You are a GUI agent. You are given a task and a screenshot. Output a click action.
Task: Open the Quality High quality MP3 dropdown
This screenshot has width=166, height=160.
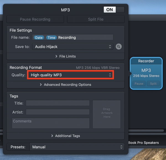(x=70, y=75)
